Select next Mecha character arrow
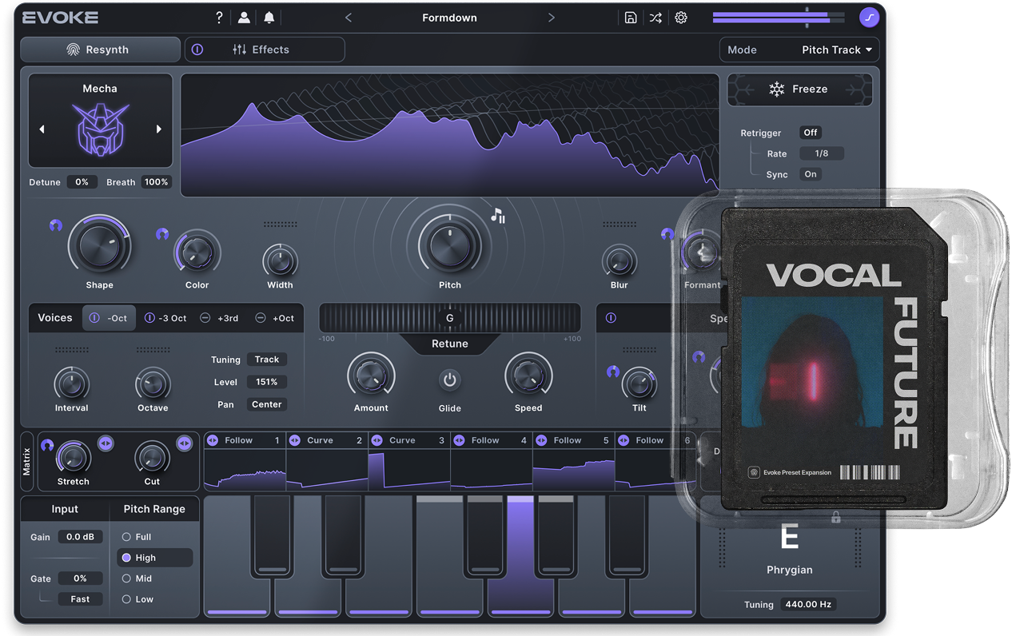This screenshot has width=1028, height=636. 159,129
